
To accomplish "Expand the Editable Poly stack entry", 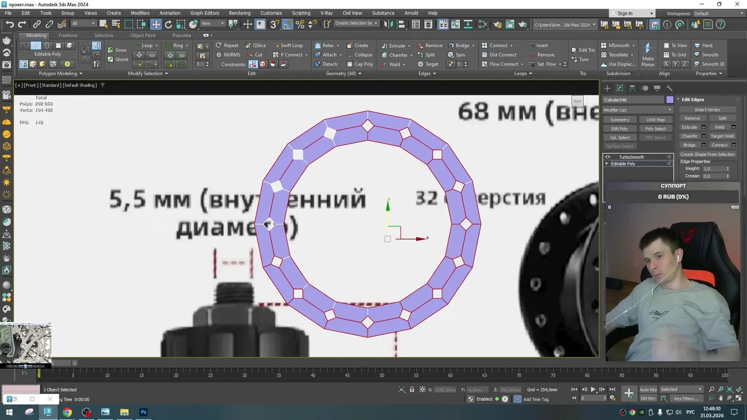I will point(607,164).
